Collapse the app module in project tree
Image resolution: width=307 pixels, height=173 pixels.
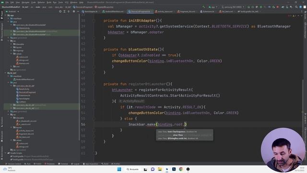tap(6, 15)
